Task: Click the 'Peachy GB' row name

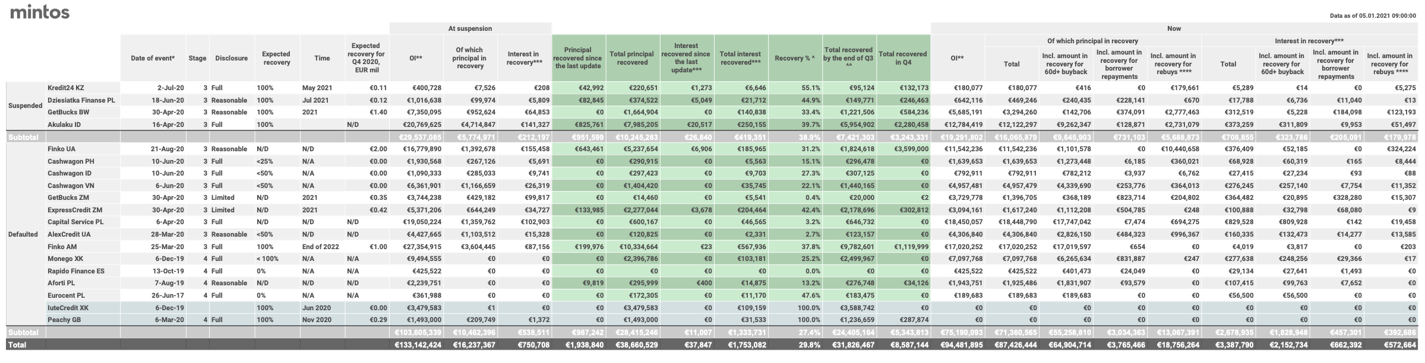Action: click(x=64, y=320)
